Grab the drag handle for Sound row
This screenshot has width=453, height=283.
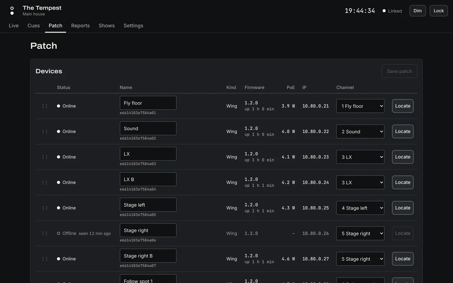45,132
